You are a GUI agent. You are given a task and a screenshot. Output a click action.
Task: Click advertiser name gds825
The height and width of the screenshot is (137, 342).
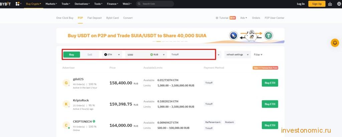(x=78, y=79)
